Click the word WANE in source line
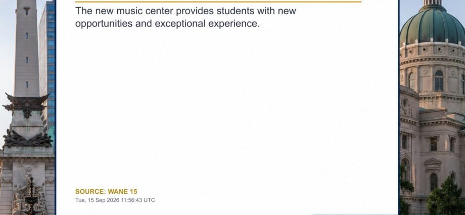The height and width of the screenshot is (215, 465). click(x=118, y=192)
